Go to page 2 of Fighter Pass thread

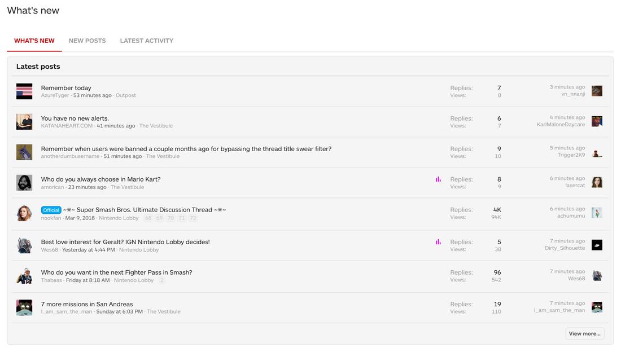(x=161, y=280)
